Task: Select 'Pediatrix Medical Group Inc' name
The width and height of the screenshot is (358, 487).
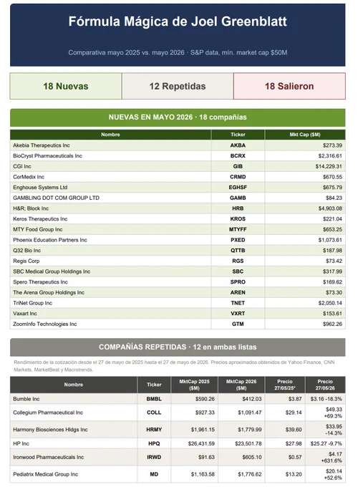Action: [x=46, y=474]
